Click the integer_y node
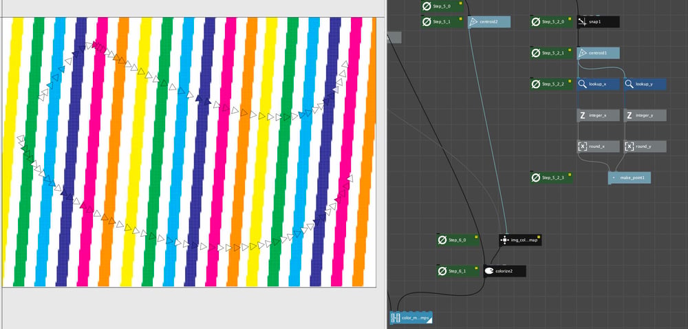This screenshot has height=329, width=688. pos(645,116)
